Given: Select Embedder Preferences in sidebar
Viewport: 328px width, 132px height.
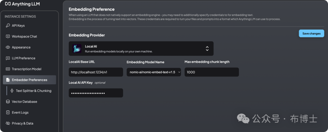Looking at the screenshot, I should click(29, 80).
